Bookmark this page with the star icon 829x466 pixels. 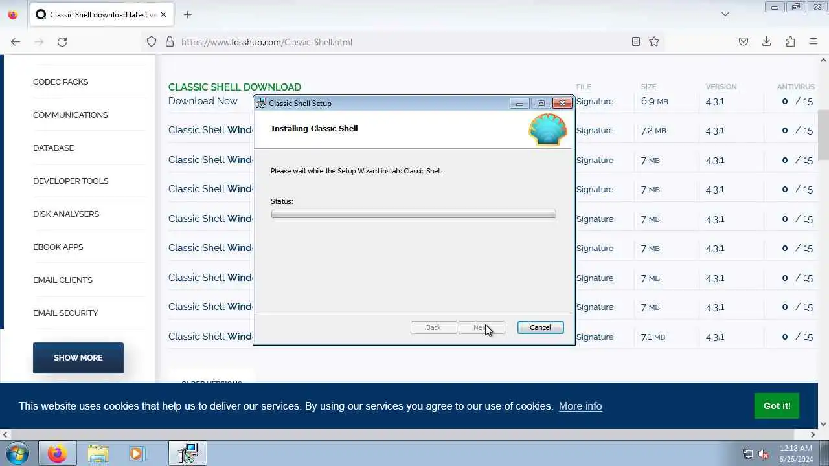[x=654, y=41]
